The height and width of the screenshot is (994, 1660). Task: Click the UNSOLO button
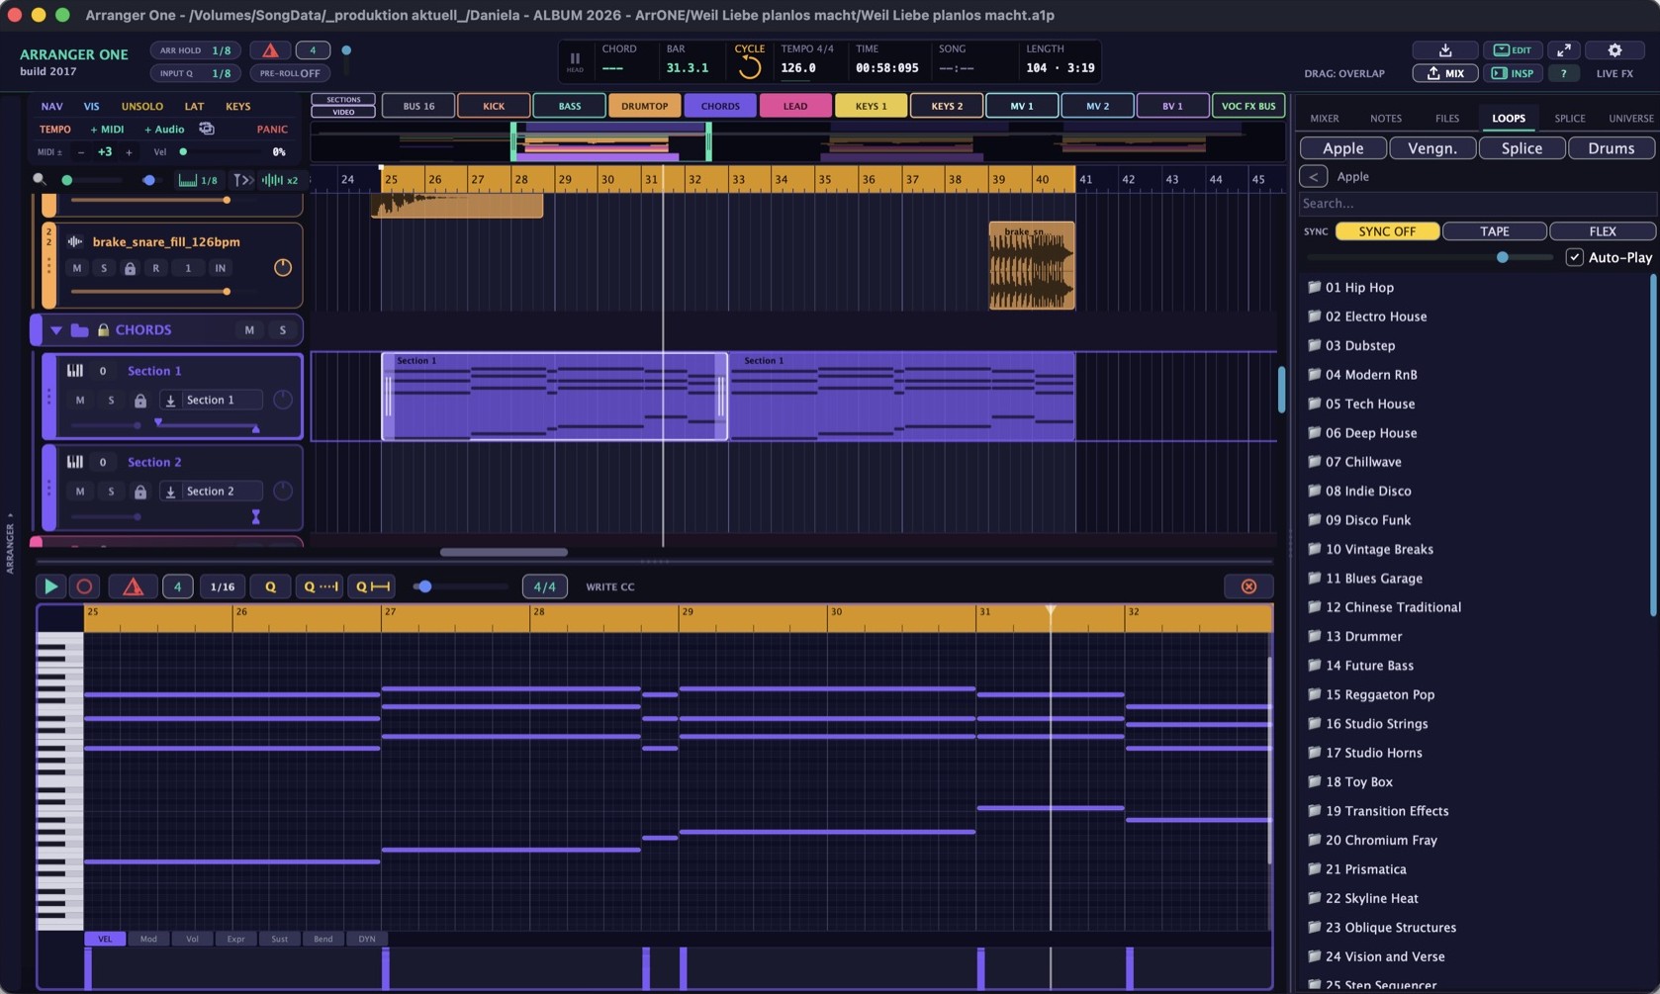(x=142, y=107)
